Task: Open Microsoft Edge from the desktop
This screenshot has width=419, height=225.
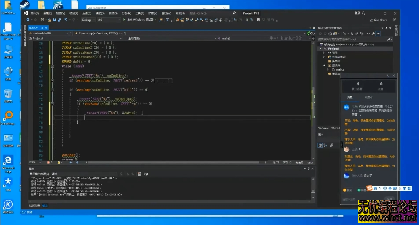Action: tap(8, 160)
